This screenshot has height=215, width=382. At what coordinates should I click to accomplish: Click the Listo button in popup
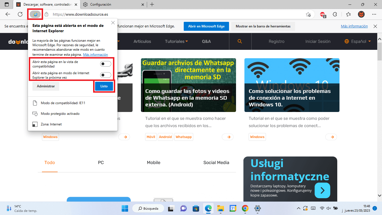[104, 86]
